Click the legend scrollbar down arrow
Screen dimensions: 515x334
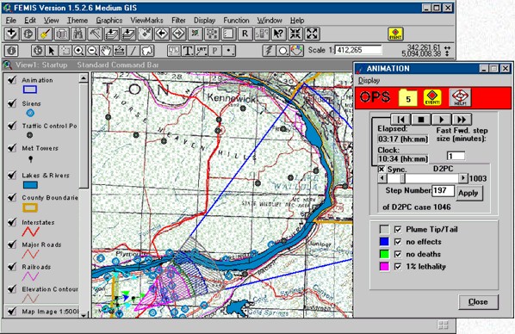(84, 315)
